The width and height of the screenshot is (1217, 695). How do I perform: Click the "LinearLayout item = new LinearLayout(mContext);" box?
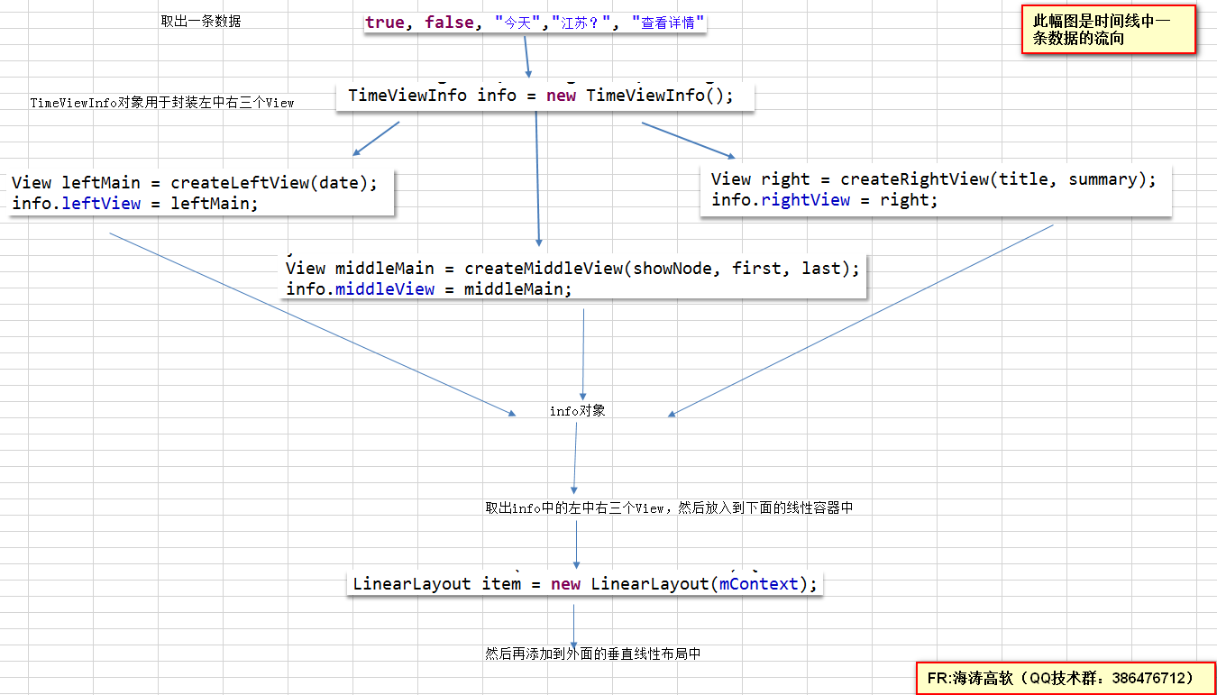pos(585,584)
